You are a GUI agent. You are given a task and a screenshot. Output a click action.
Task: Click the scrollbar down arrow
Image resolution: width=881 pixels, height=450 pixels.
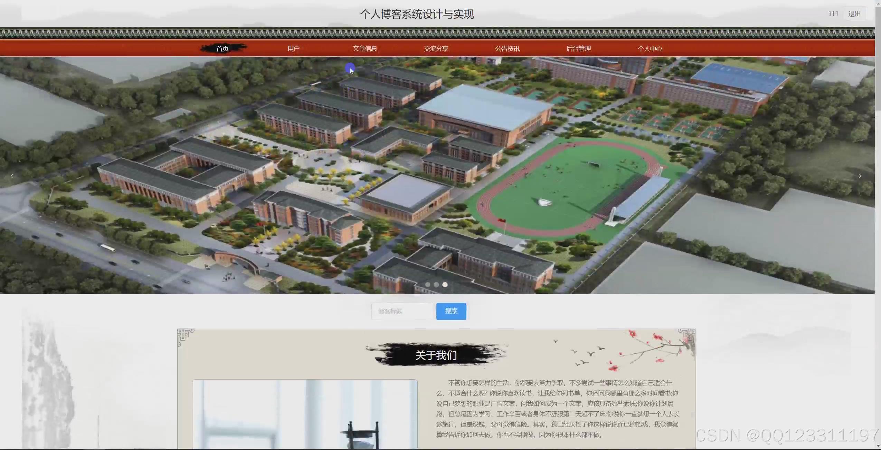(x=878, y=446)
